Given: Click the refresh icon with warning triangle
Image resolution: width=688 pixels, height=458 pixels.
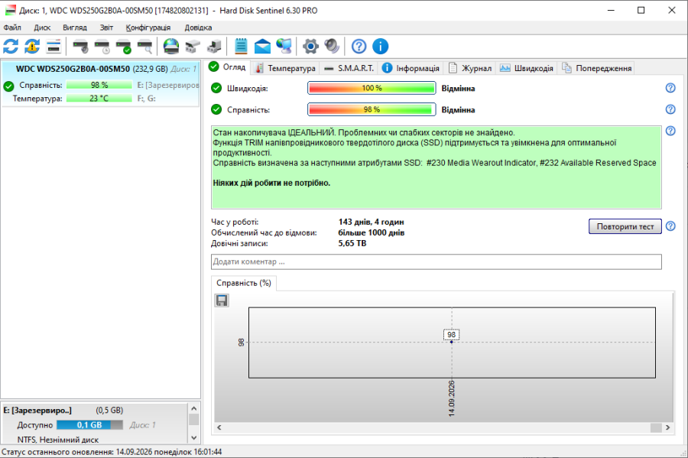Looking at the screenshot, I should point(32,46).
